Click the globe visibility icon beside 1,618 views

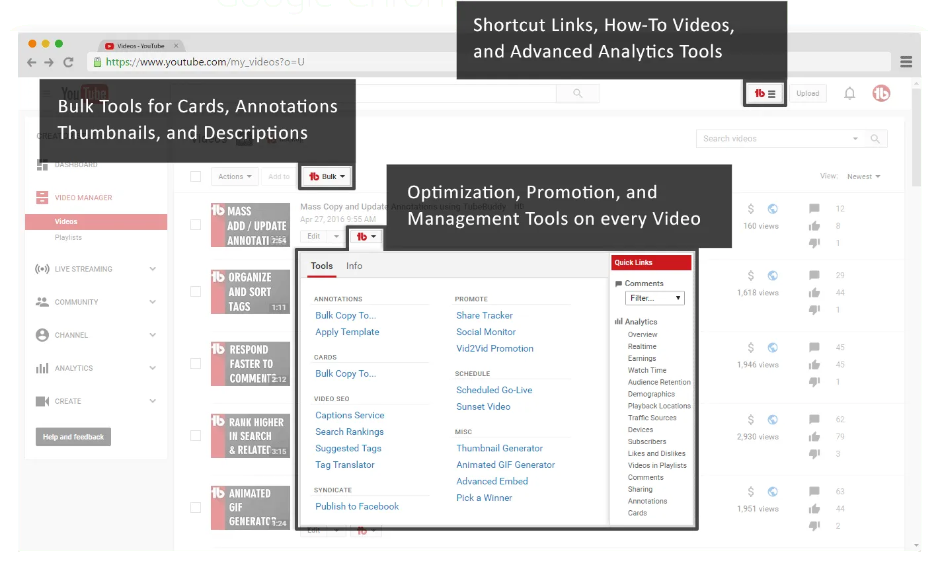point(773,276)
